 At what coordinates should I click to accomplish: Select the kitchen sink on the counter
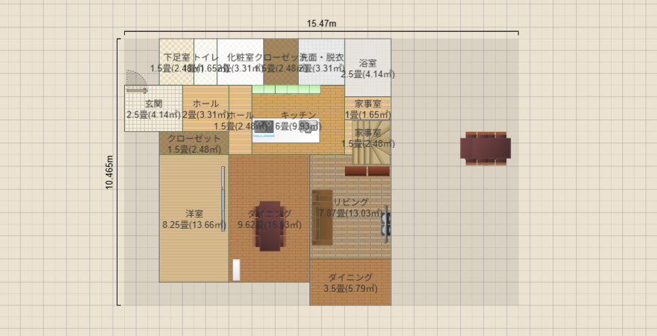pyautogui.click(x=308, y=126)
